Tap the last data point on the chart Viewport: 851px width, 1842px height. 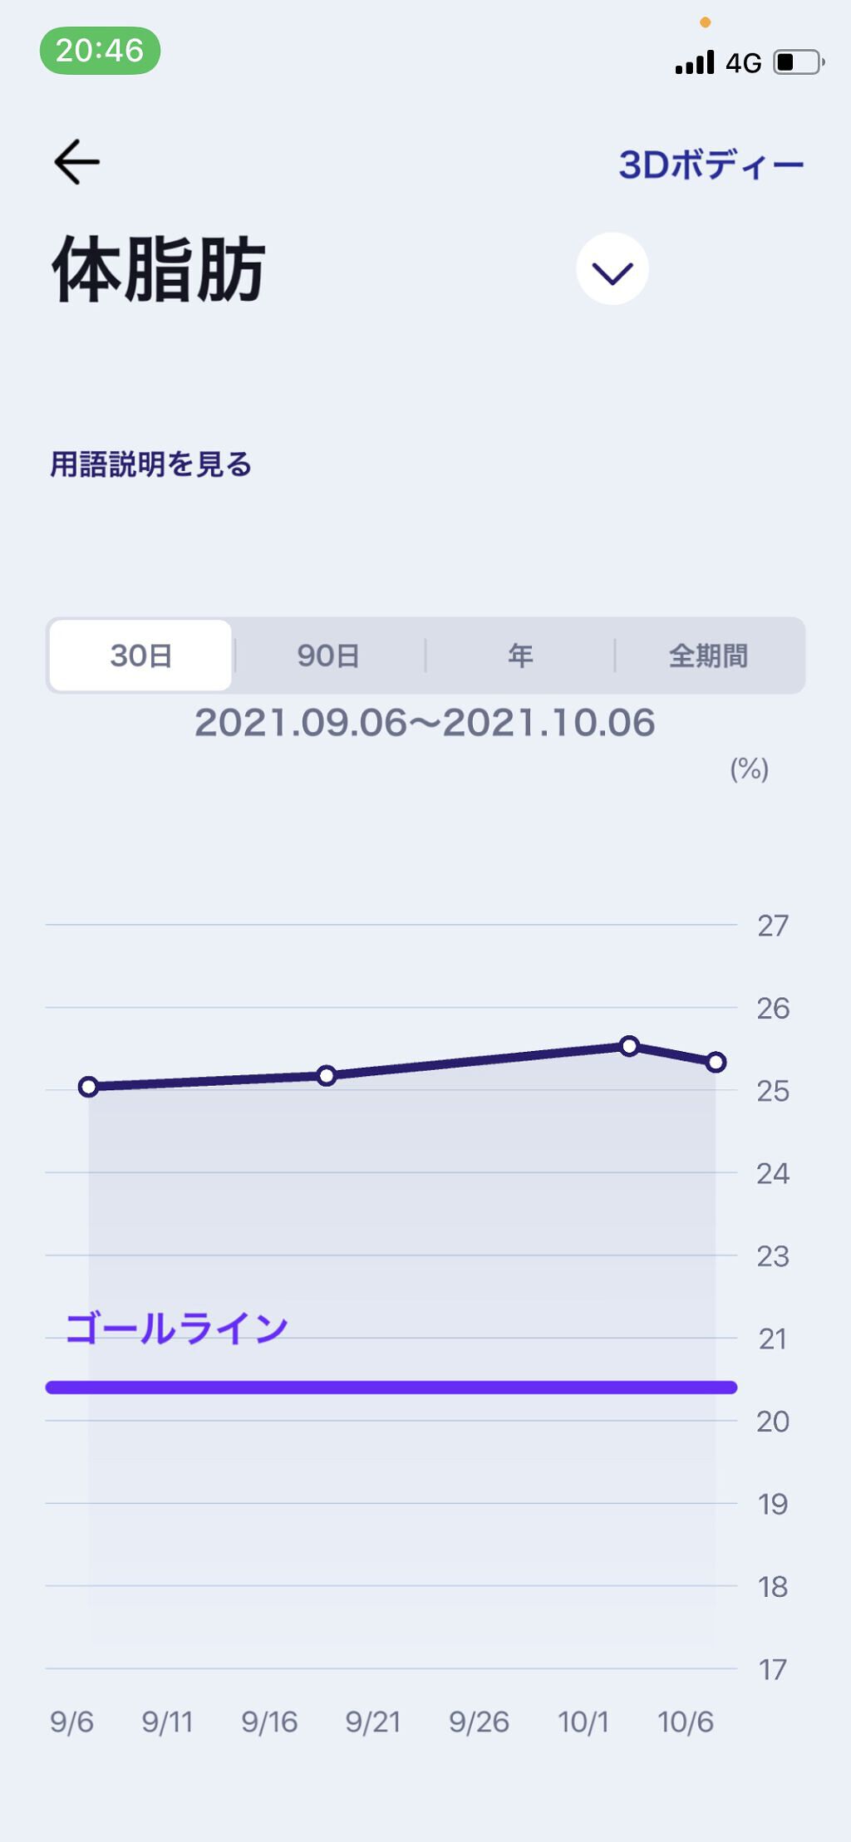[716, 1063]
